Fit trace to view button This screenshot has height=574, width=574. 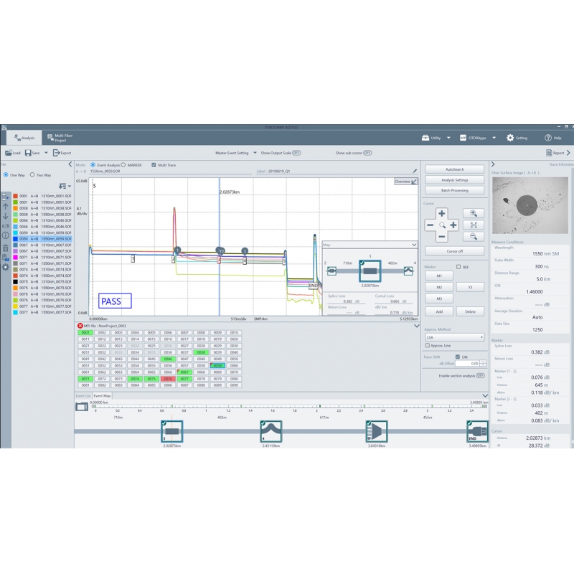474,225
